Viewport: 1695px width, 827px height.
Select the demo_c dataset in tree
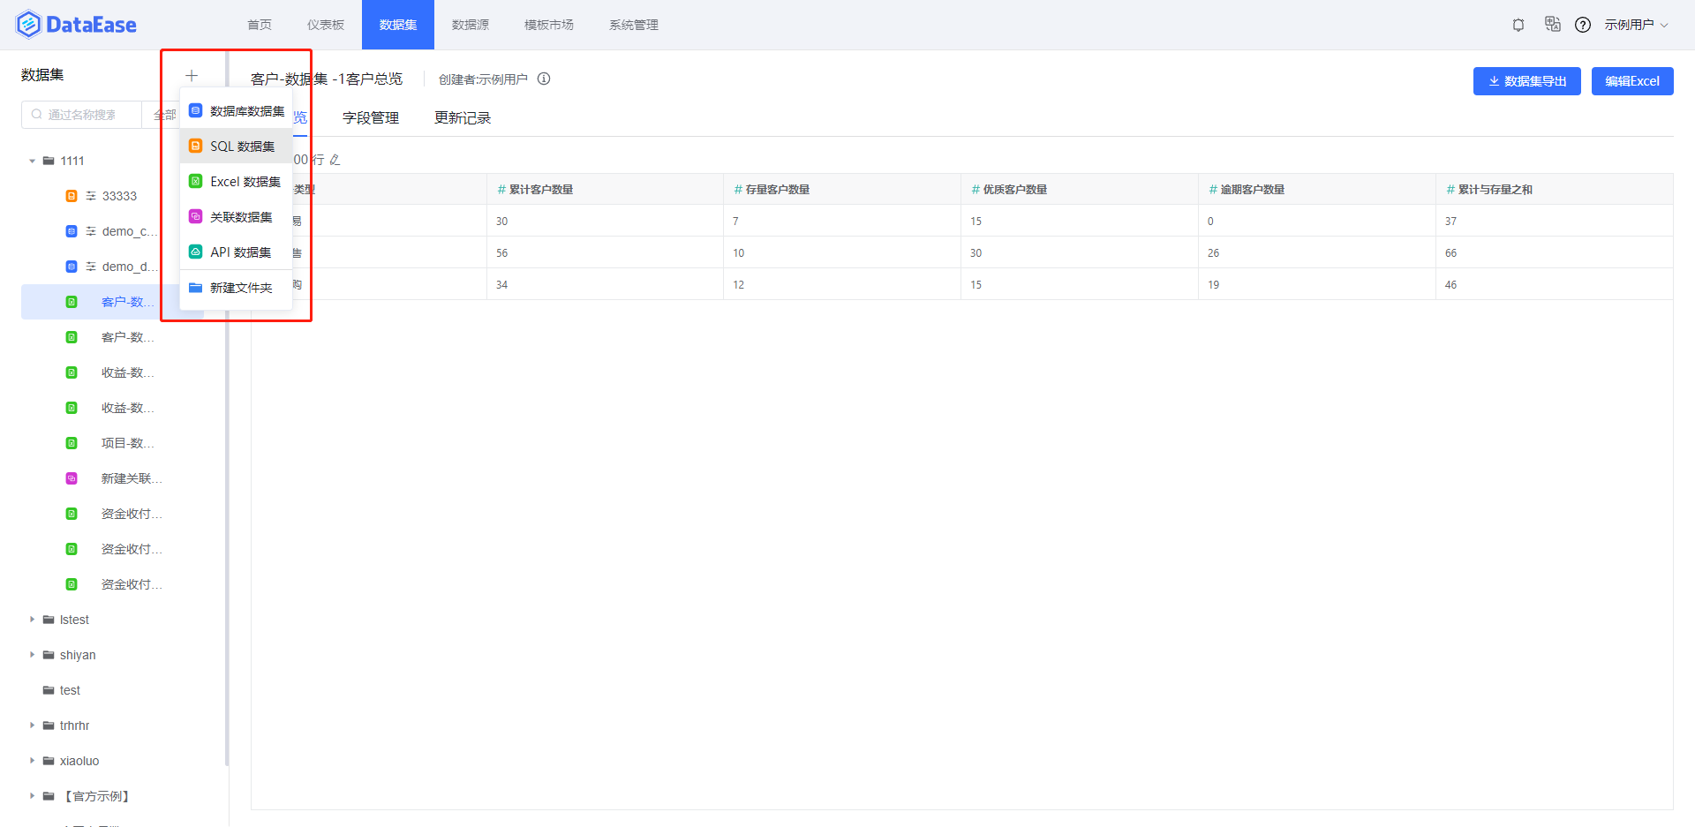(129, 231)
